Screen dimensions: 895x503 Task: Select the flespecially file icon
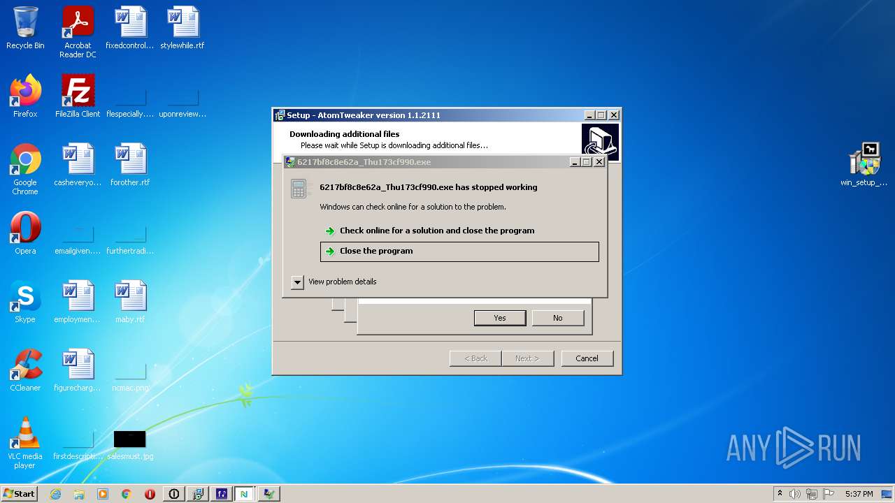click(x=130, y=102)
